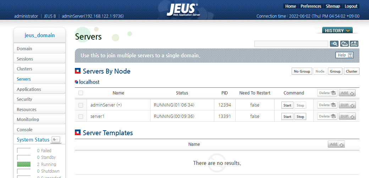369x178 pixels.
Task: Click DUP for server1 row
Action: pos(347,116)
